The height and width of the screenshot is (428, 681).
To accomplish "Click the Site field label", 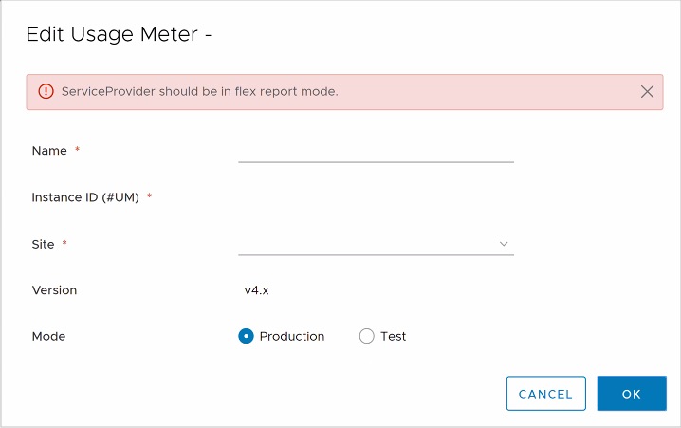I will [43, 244].
